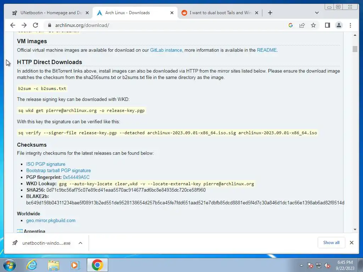Click the SHA256 checksum value
The height and width of the screenshot is (272, 363).
pyautogui.click(x=126, y=190)
